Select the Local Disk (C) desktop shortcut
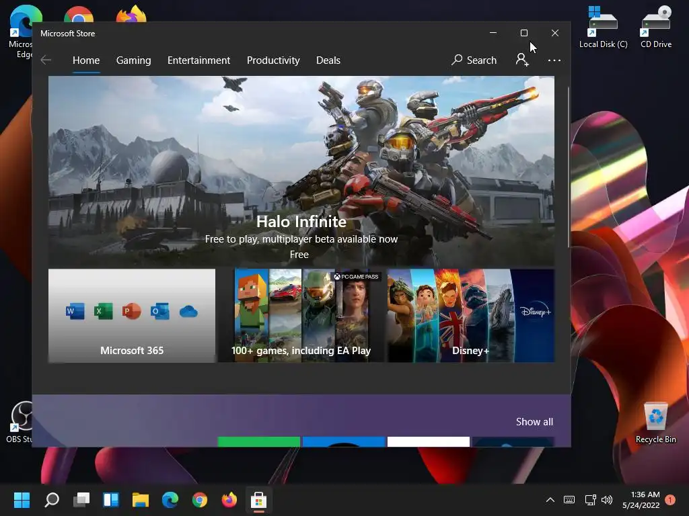 (603, 26)
